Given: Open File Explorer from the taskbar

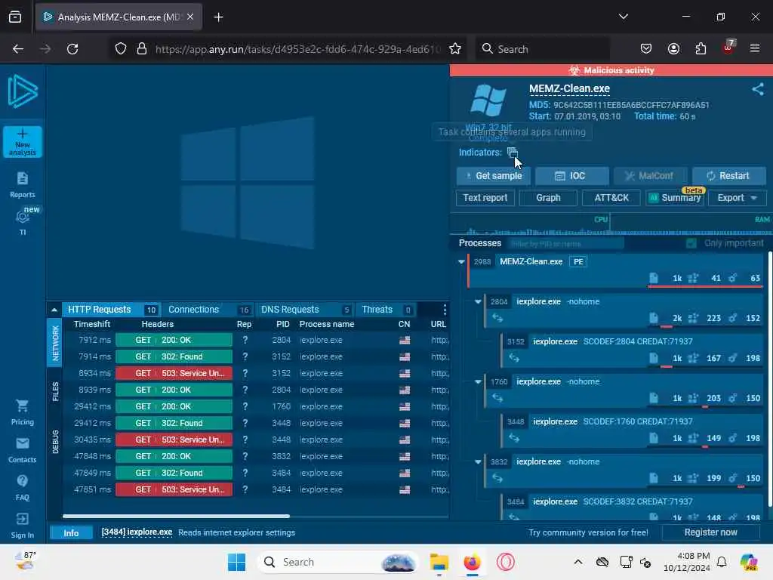Looking at the screenshot, I should tap(439, 562).
